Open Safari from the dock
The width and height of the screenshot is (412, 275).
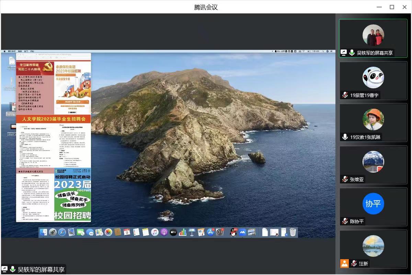coord(62,232)
